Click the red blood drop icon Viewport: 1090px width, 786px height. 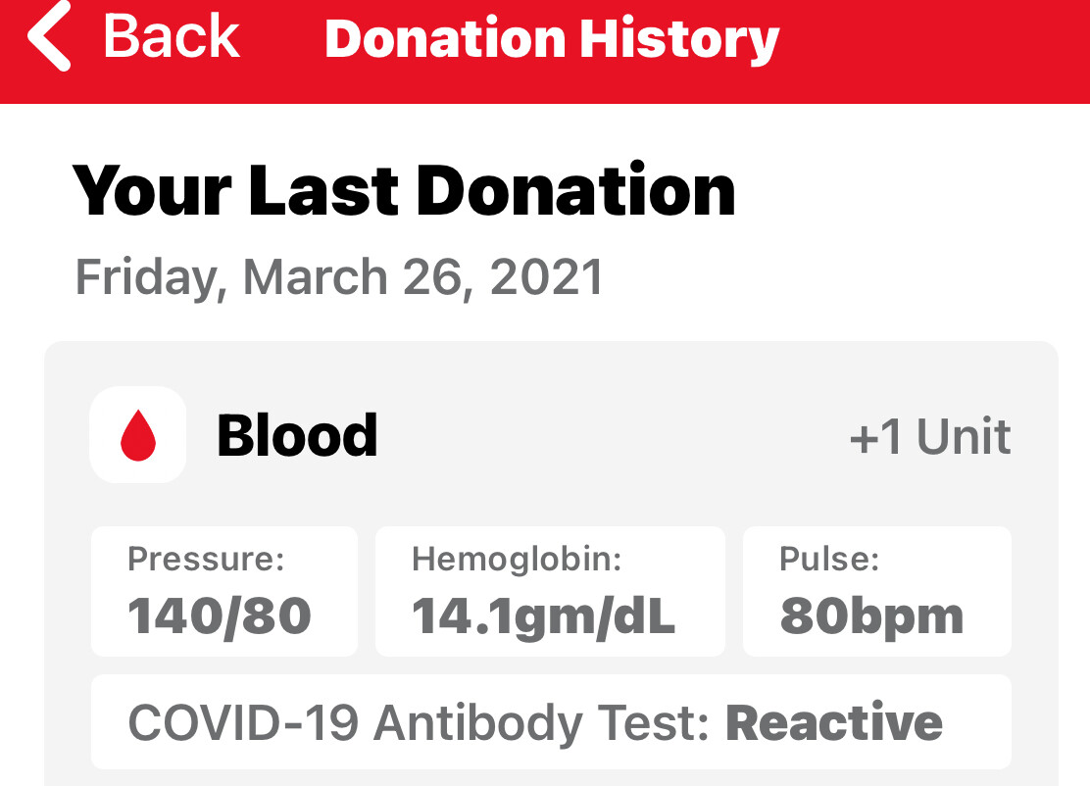[138, 435]
